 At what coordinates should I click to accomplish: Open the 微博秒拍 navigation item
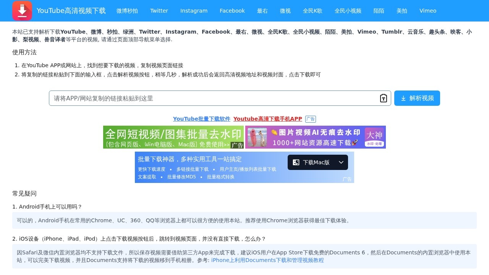(x=127, y=11)
